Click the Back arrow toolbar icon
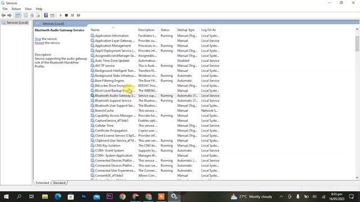 tap(3, 15)
